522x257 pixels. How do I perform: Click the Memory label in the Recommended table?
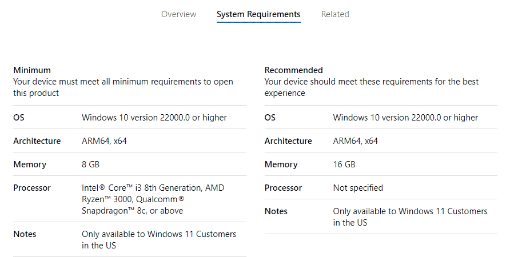pyautogui.click(x=281, y=164)
